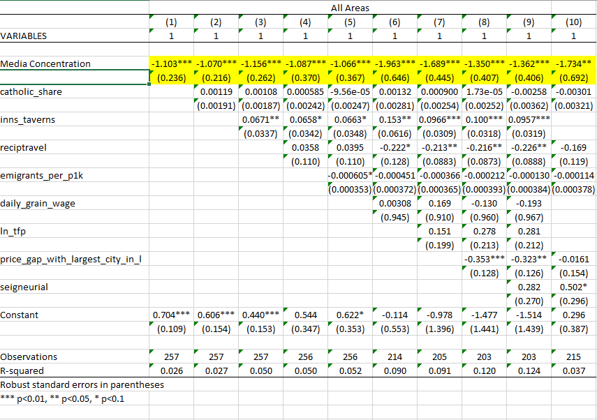This screenshot has width=597, height=420.
Task: Select the cell showing -1.963***
Action: pos(395,63)
